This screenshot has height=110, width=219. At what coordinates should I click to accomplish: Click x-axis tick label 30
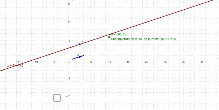[x=184, y=62]
